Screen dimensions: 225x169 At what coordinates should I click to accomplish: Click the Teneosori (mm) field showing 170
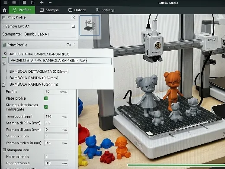(x=56, y=117)
